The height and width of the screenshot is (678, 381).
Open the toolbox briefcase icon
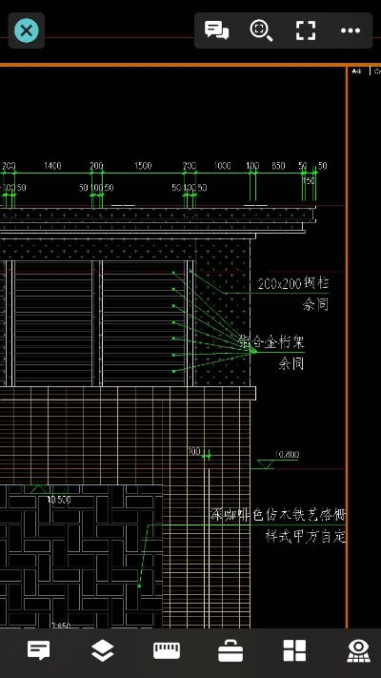pyautogui.click(x=231, y=650)
